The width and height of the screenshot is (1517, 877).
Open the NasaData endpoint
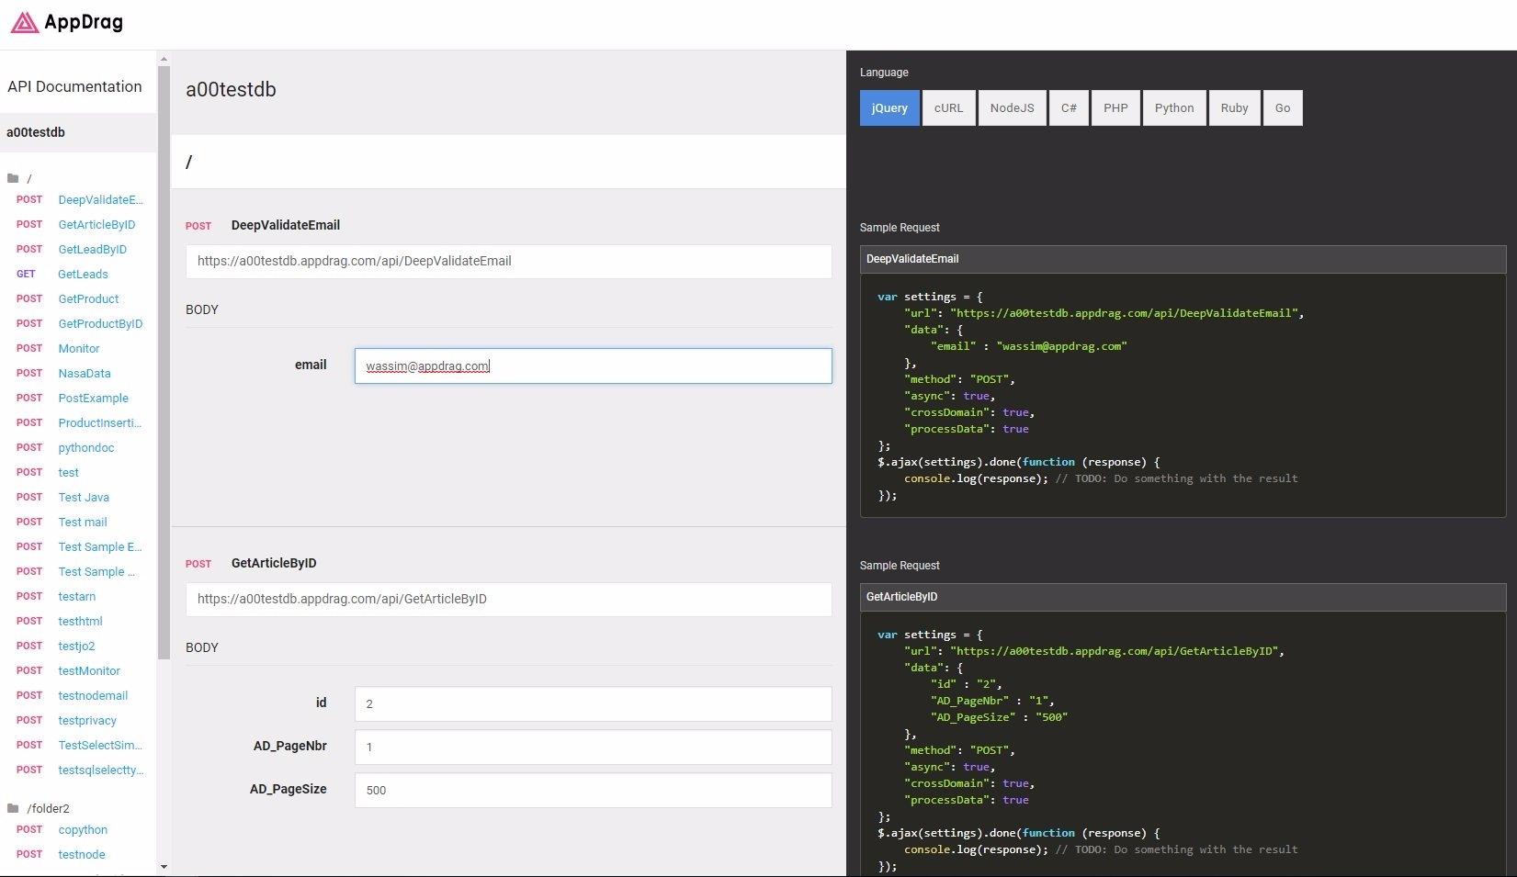84,373
